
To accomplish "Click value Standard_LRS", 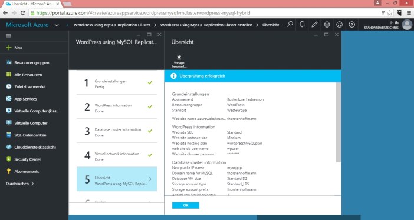I will [x=238, y=184].
